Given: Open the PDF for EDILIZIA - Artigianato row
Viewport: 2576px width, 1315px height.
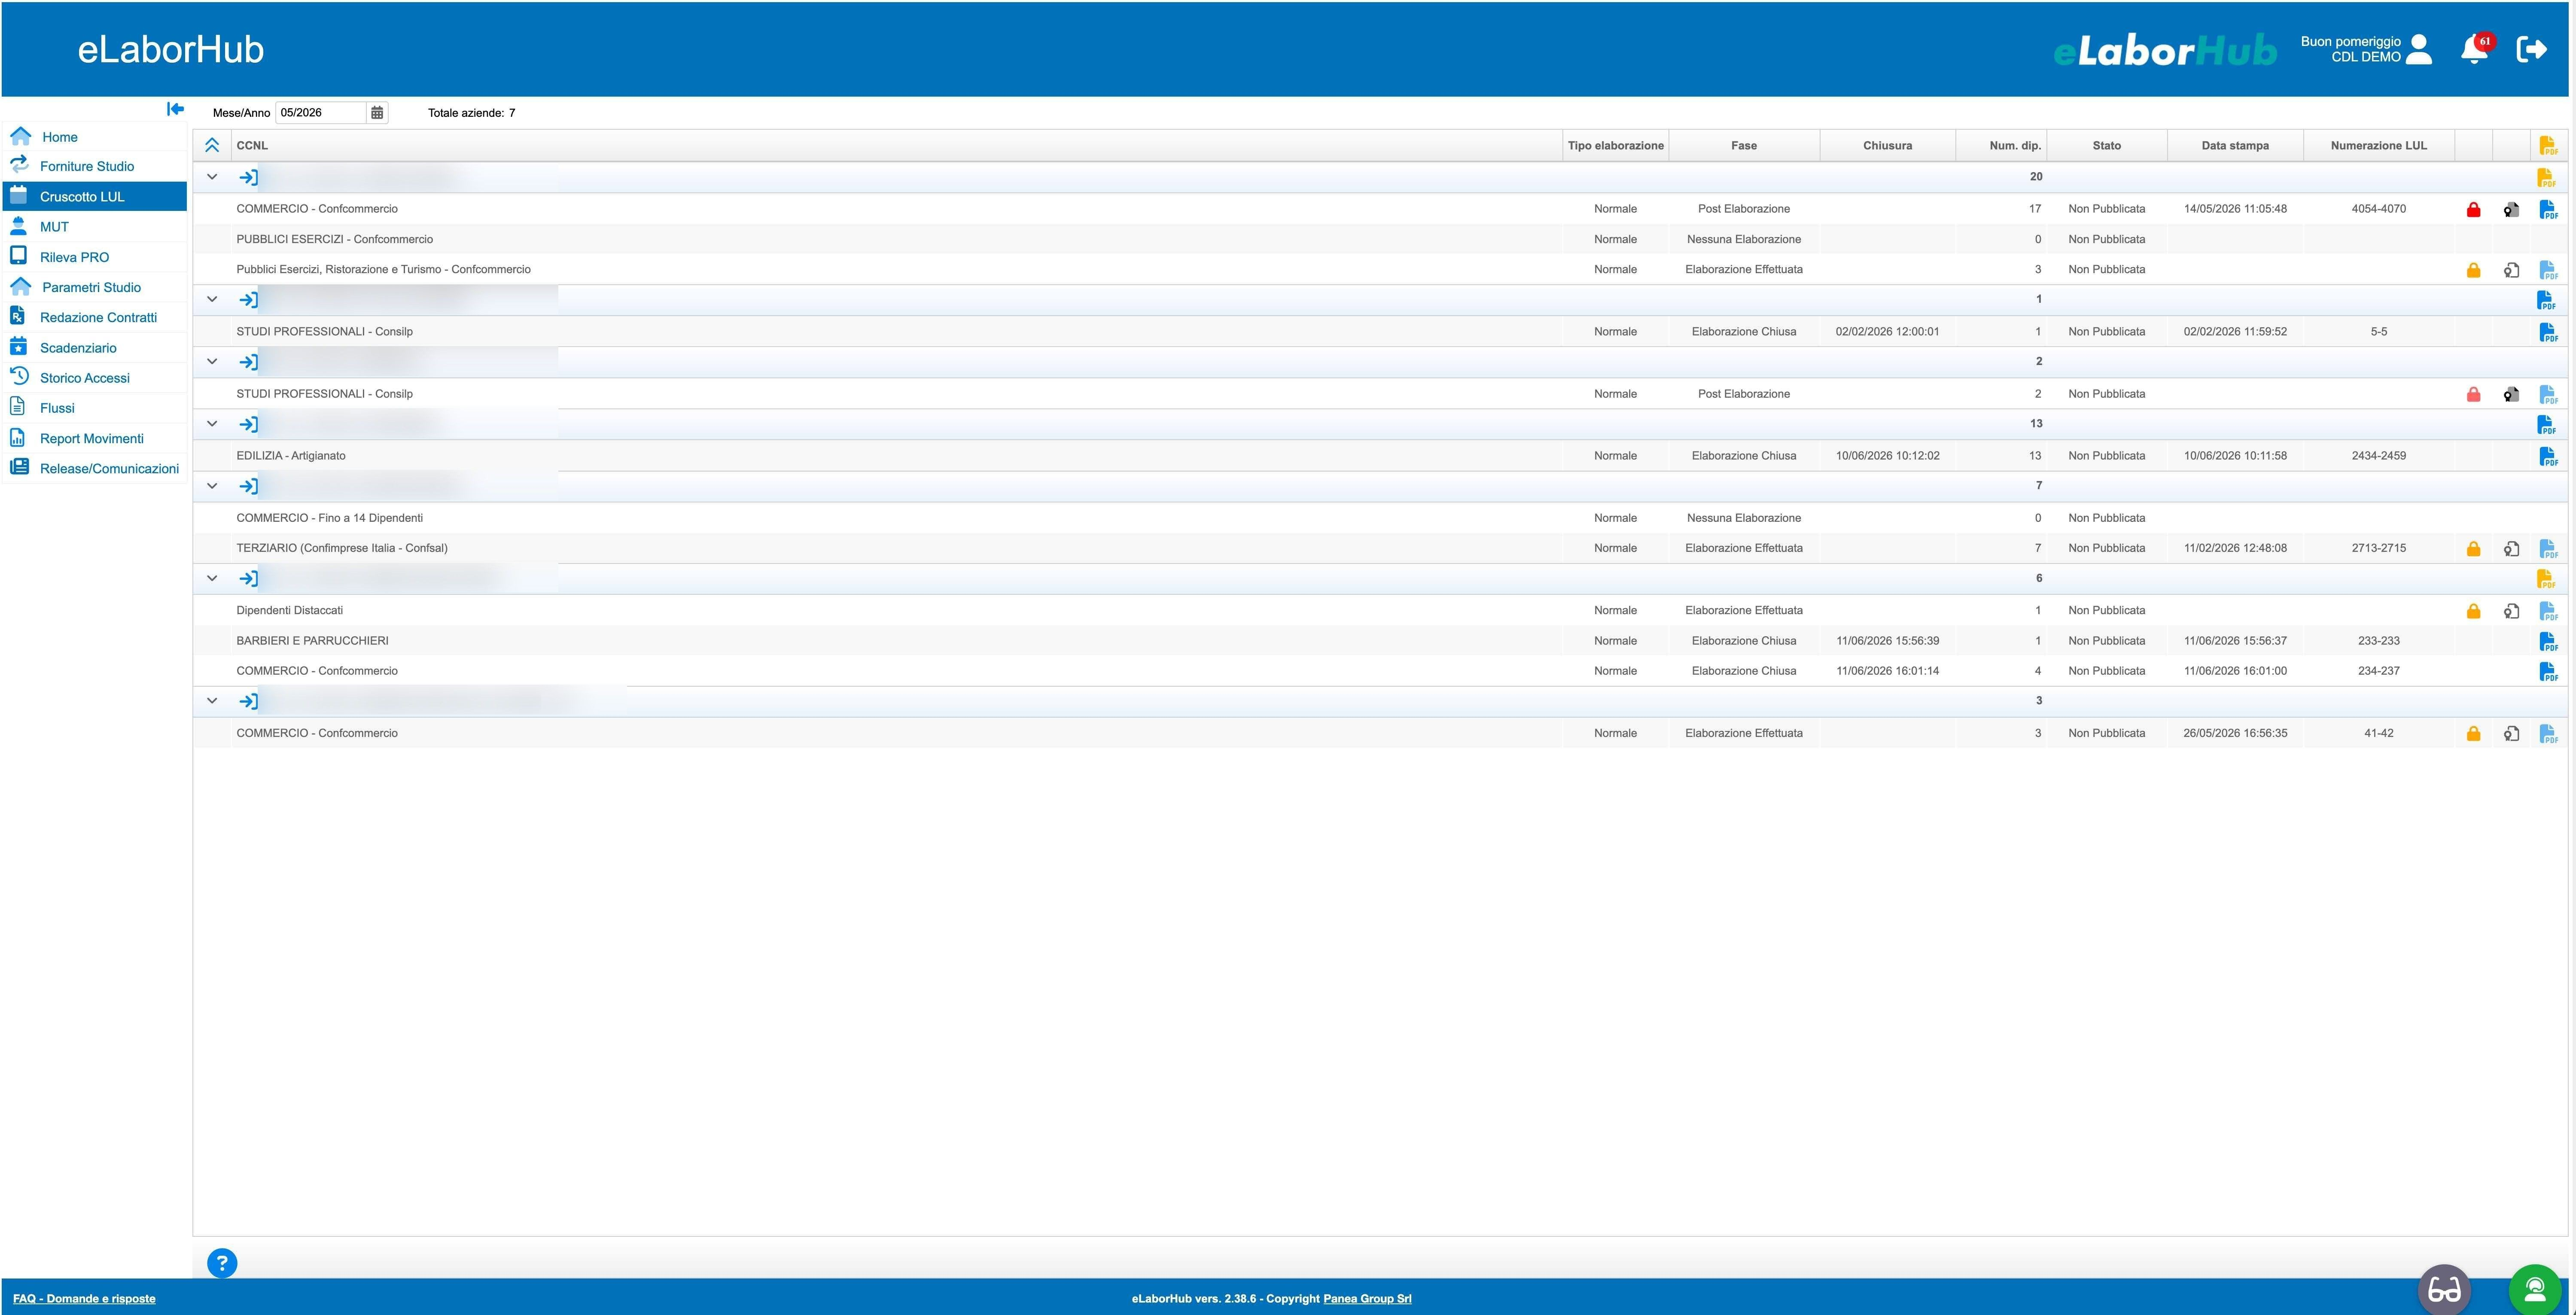Looking at the screenshot, I should click(x=2548, y=456).
